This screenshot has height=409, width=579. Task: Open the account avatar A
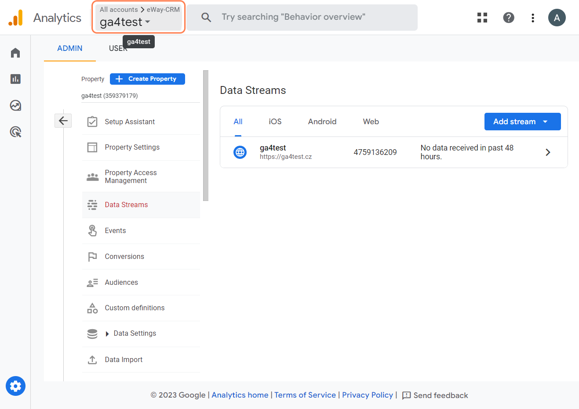[x=557, y=18]
